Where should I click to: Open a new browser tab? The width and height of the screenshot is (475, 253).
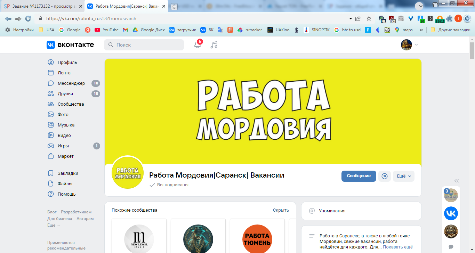coord(174,7)
